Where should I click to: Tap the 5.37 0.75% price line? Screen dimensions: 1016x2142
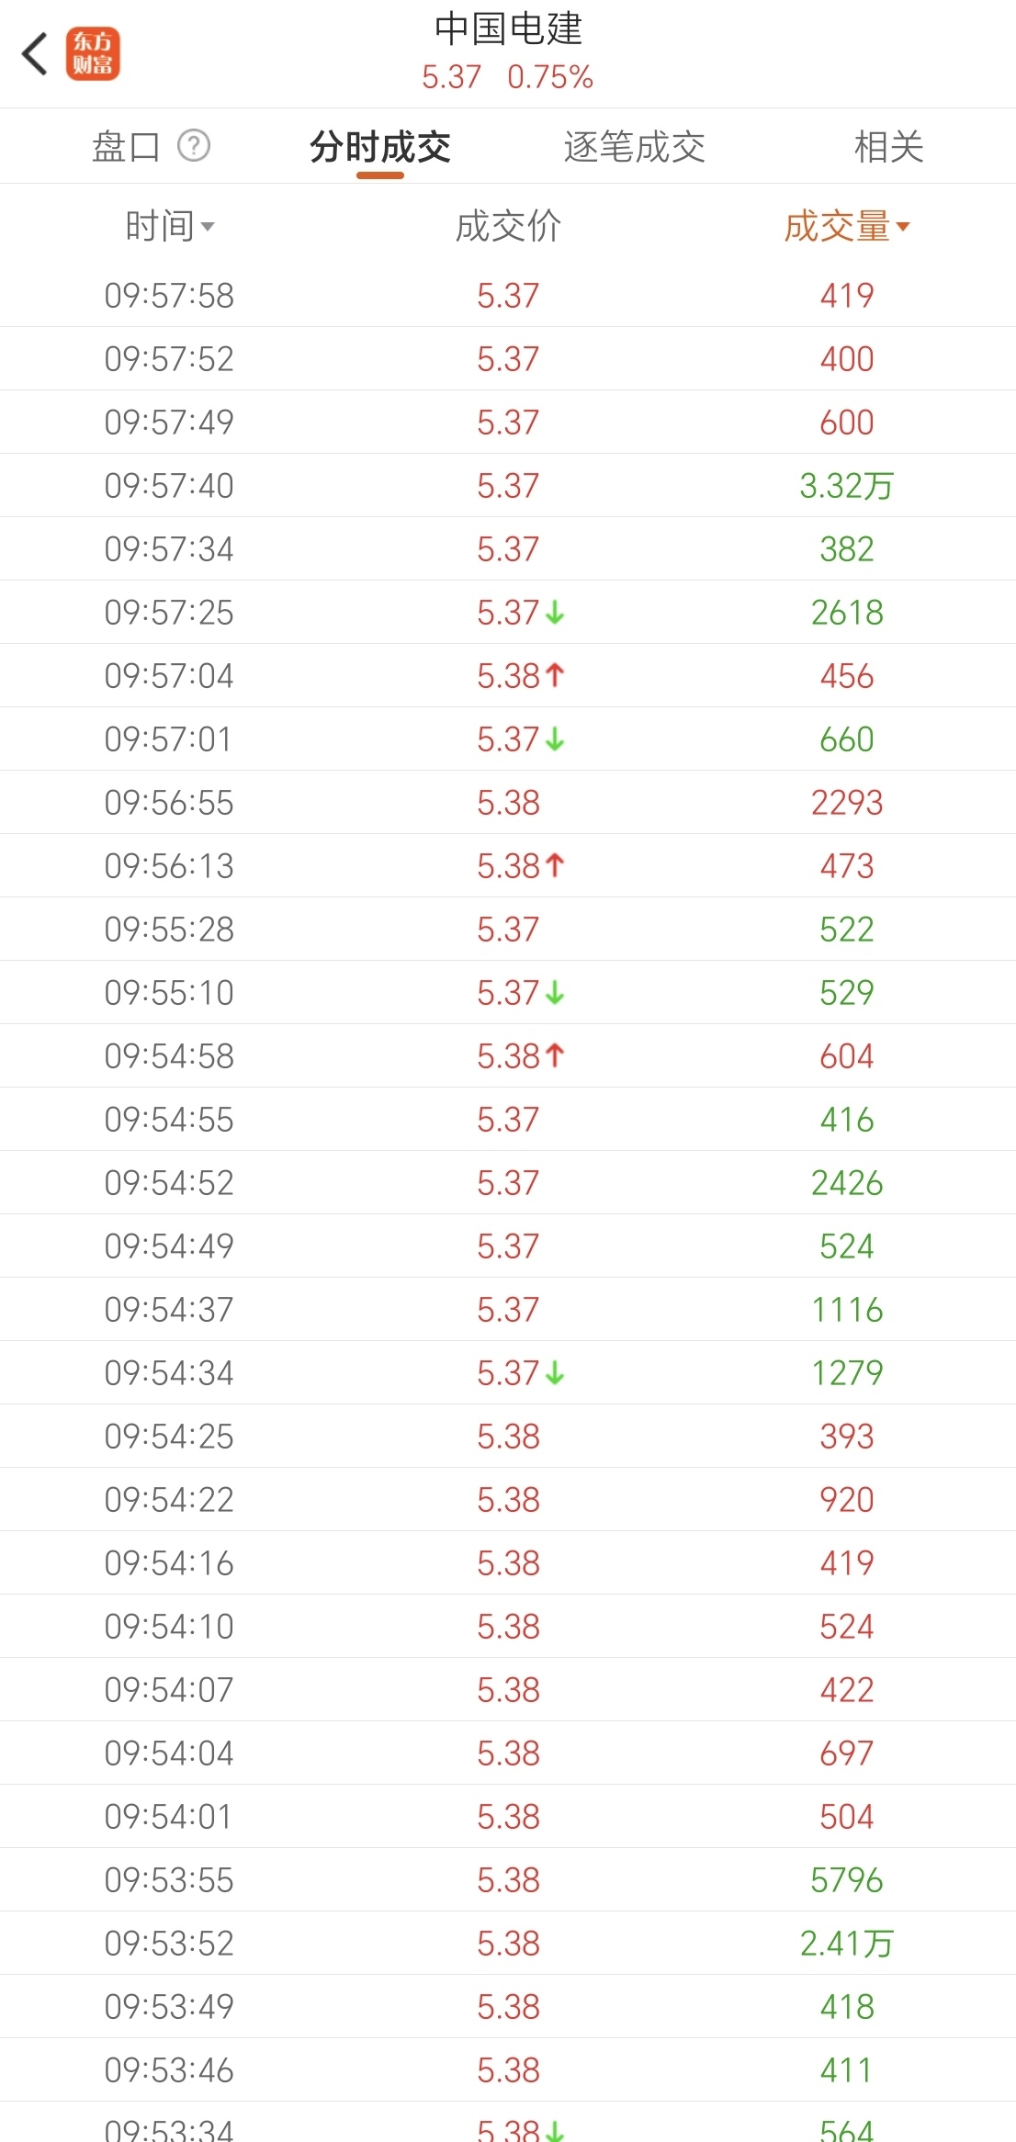(x=508, y=77)
